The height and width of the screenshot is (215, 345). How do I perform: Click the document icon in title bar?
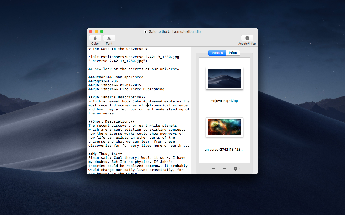(146, 32)
